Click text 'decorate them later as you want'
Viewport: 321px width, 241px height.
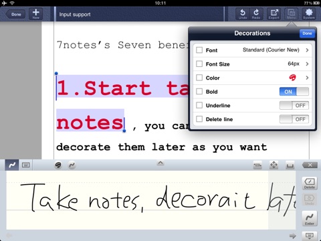162,147
